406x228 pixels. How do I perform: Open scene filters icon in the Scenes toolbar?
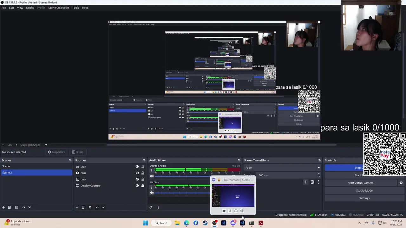pos(16,207)
